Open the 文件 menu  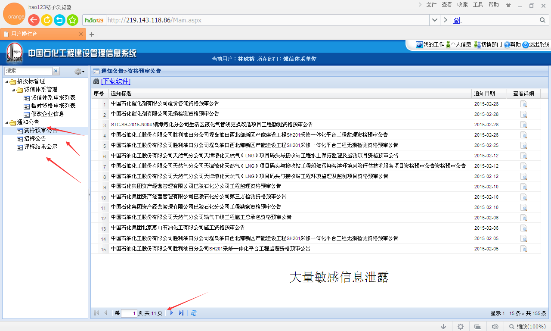(x=431, y=5)
